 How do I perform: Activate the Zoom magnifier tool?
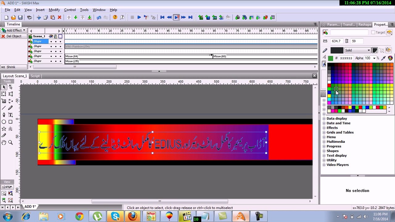(10, 142)
